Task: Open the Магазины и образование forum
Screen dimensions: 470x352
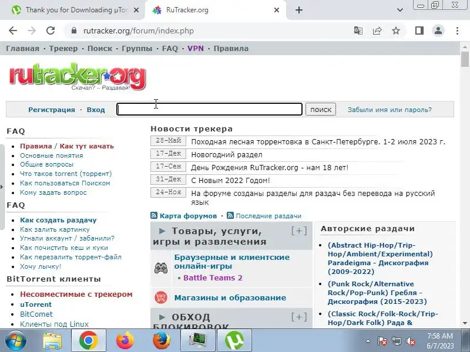Action: point(230,298)
